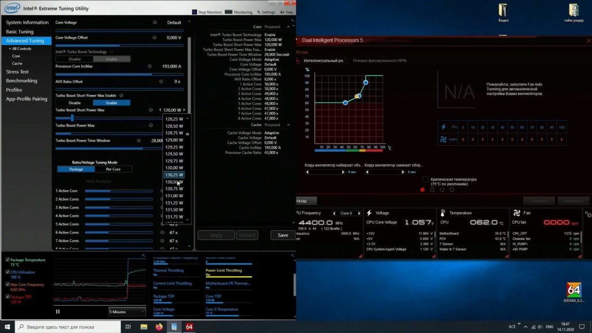Viewport: 592px width, 333px height.
Task: Open XTU Settings from the toolbar
Action: pyautogui.click(x=266, y=12)
